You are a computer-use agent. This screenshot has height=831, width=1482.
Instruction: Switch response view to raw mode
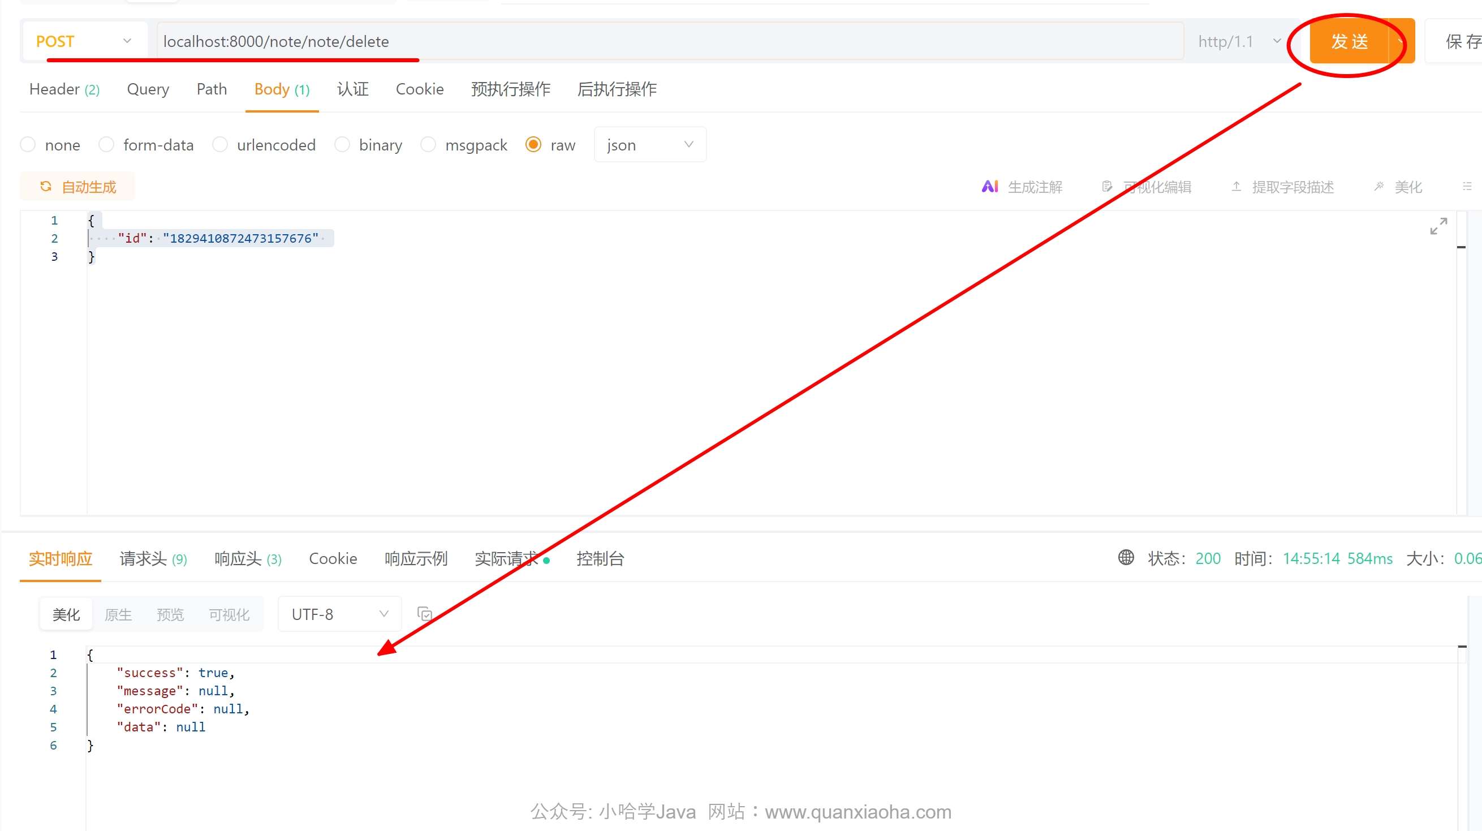tap(118, 614)
